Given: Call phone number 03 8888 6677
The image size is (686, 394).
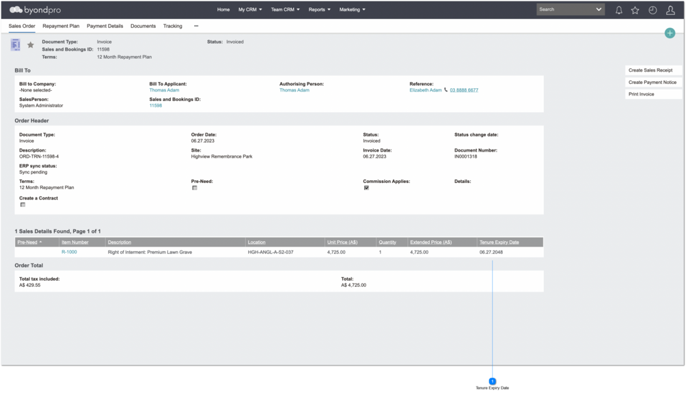Looking at the screenshot, I should point(464,90).
